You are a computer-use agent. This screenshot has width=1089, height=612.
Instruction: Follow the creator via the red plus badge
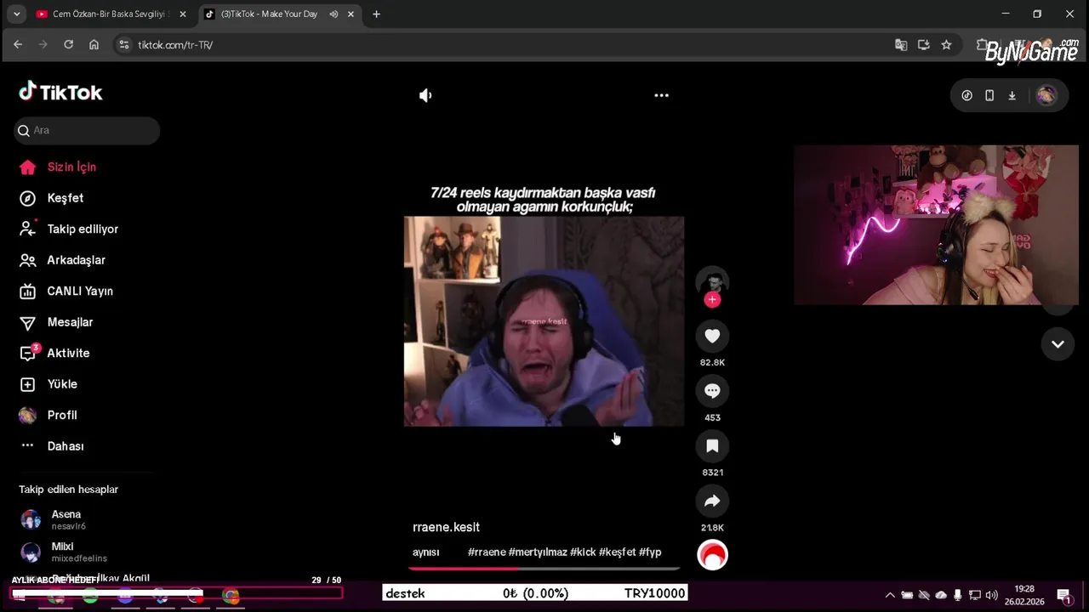(x=712, y=299)
